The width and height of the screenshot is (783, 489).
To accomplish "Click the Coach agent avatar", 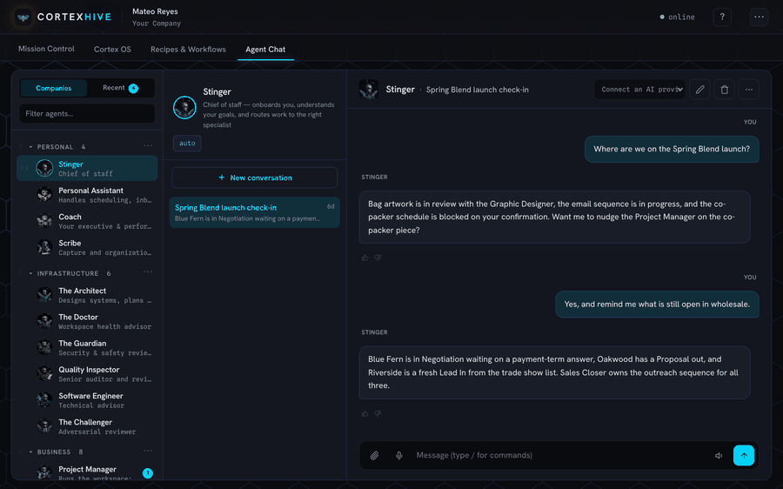I will click(44, 221).
